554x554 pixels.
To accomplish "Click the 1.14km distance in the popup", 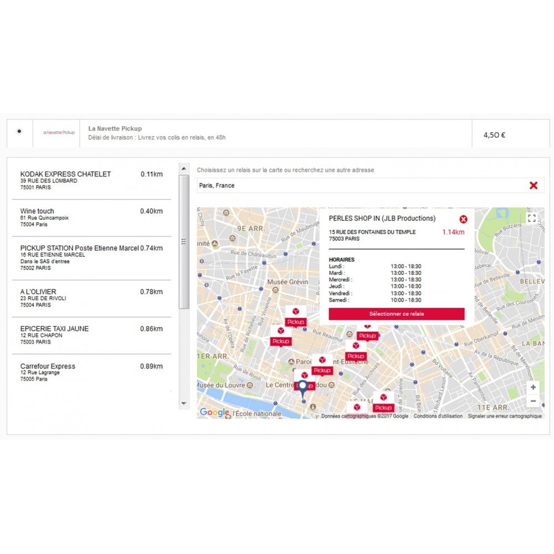I will tap(453, 232).
